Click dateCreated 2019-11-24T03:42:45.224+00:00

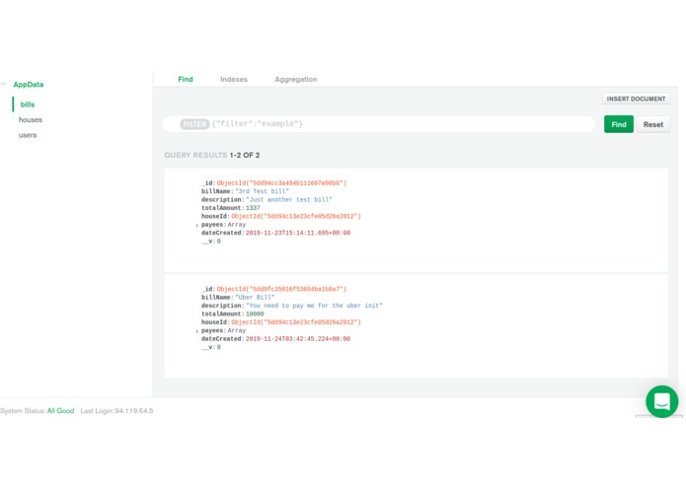298,339
